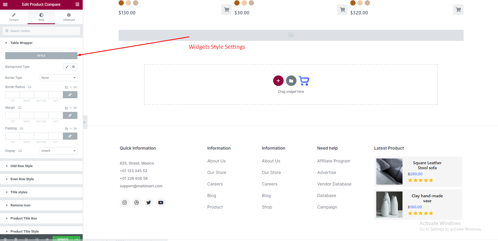Screen dimensions: 498x241
Task: Open the widgets grid panel icon
Action: click(77, 4)
